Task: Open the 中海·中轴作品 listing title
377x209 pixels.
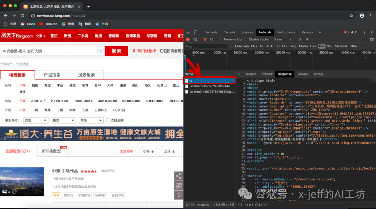Action: tap(65, 171)
